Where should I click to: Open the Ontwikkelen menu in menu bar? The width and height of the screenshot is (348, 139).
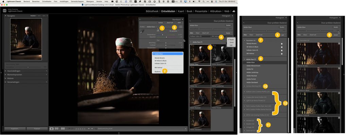pos(47,1)
